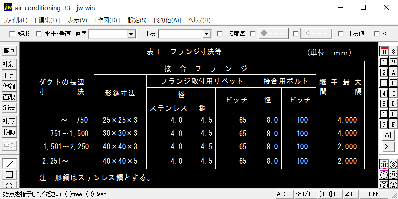Click layer button 4
This screenshot has height=199, width=398.
pos(384,93)
